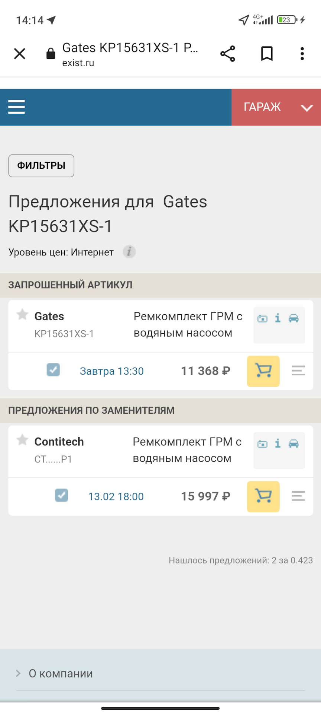Open car applicability icon for Contitech part
This screenshot has height=715, width=321.
click(x=294, y=444)
